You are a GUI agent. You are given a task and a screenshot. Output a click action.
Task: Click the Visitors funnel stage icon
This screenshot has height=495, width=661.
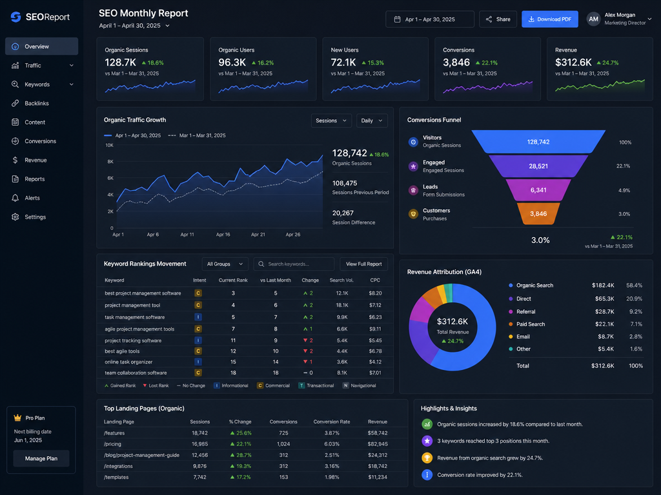tap(413, 142)
